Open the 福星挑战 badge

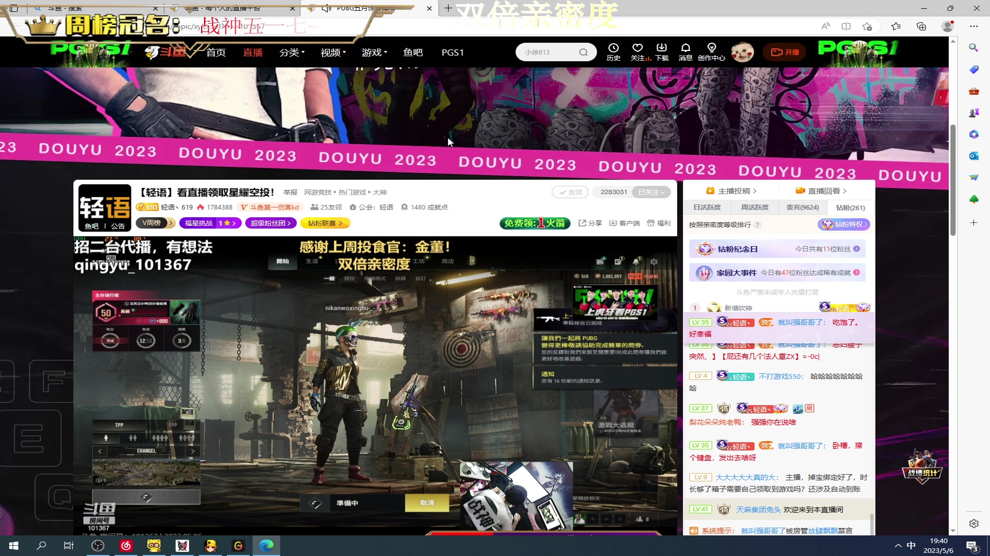point(210,223)
